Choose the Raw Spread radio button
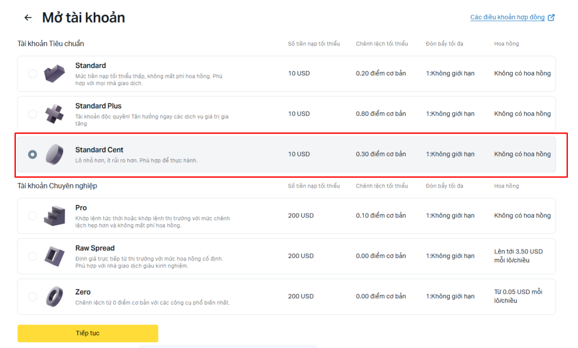578x348 pixels. 32,256
